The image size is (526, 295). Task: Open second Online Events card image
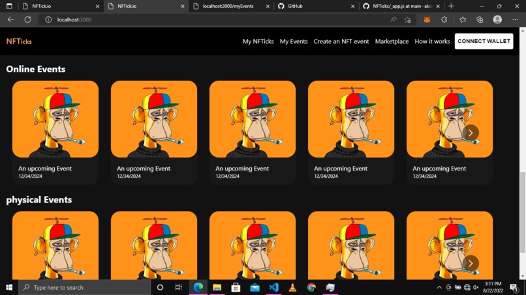pyautogui.click(x=154, y=119)
